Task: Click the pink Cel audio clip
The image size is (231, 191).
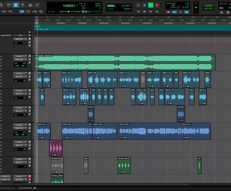Action: pos(56,148)
